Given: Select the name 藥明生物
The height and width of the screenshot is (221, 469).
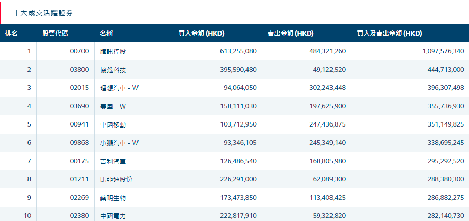Looking at the screenshot, I should coord(113,198).
